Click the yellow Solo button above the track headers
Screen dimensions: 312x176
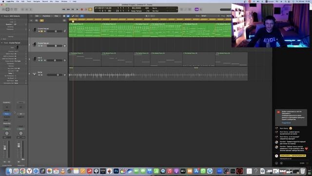coord(41,21)
